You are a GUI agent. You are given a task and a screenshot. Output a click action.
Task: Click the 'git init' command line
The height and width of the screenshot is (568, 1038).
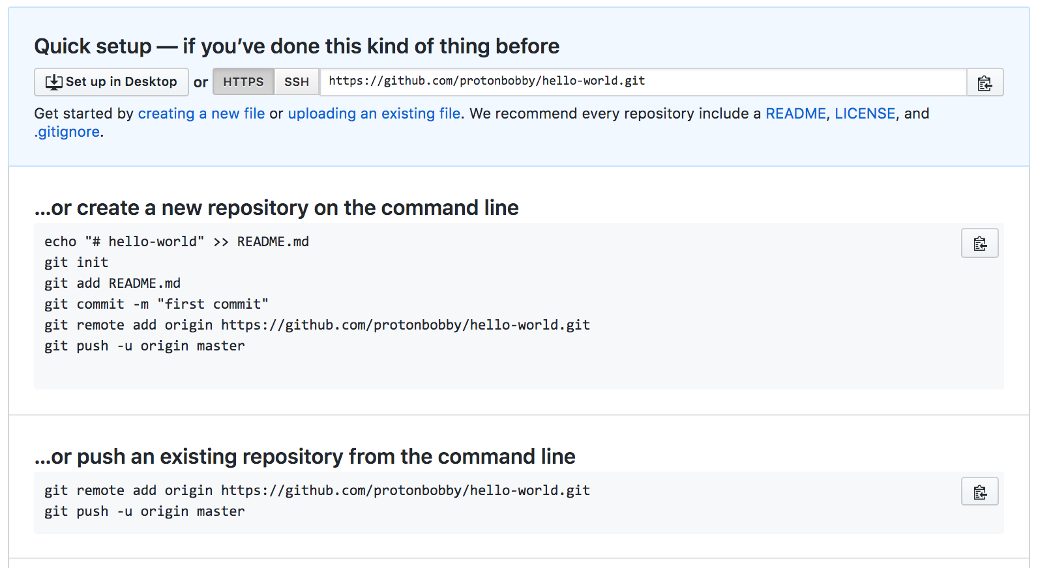tap(76, 263)
